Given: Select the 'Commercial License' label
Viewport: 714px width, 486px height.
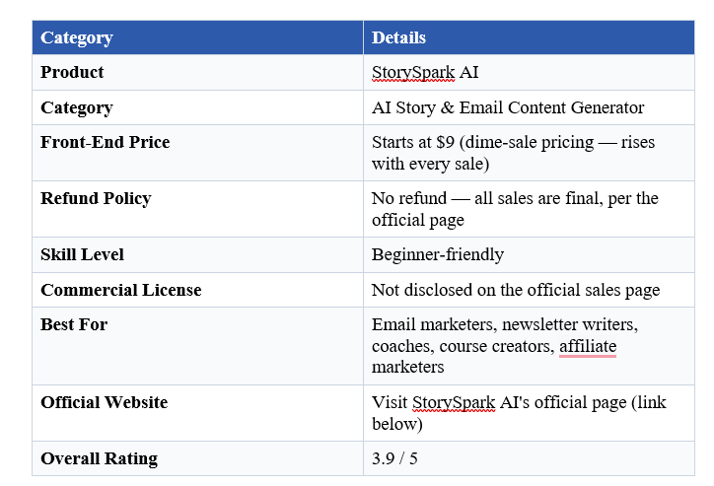Looking at the screenshot, I should pos(121,290).
